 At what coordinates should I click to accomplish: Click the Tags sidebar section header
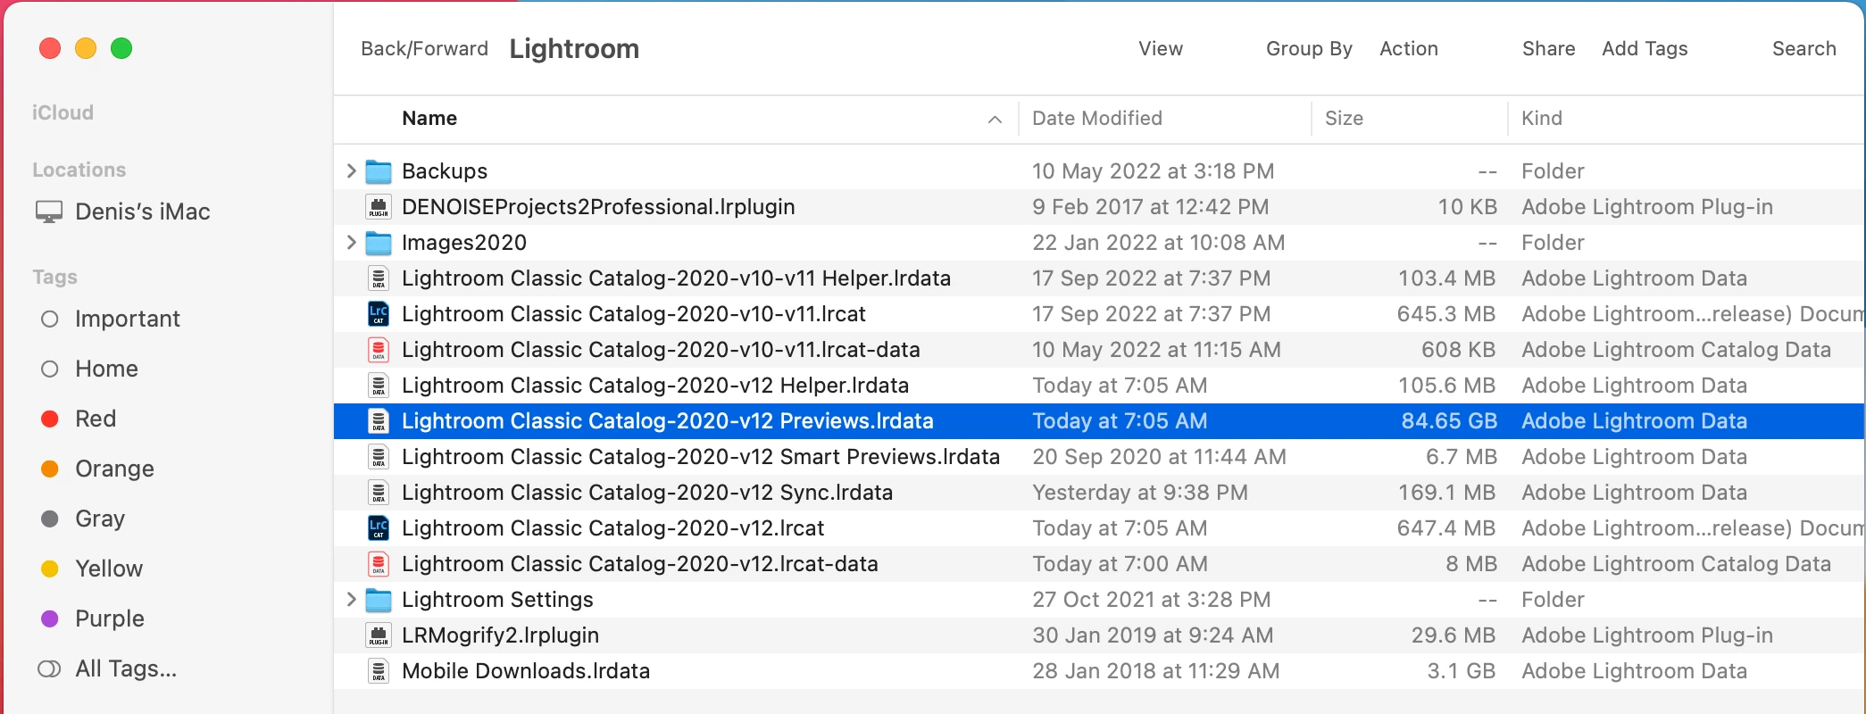[54, 278]
